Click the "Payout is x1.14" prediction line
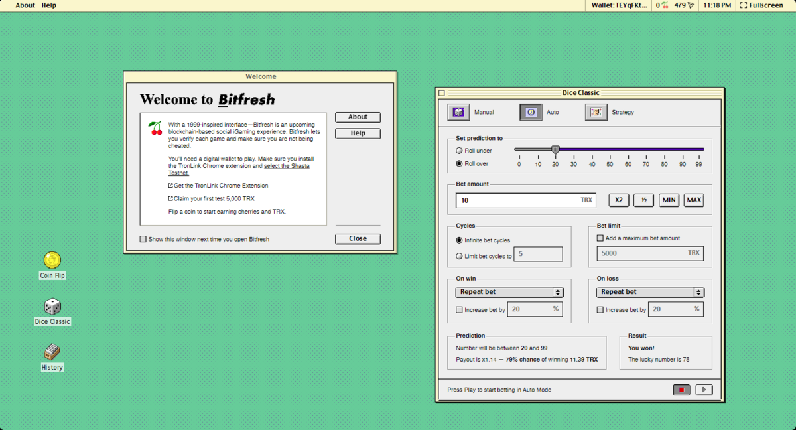Screen dimensions: 796x430 [x=527, y=360]
